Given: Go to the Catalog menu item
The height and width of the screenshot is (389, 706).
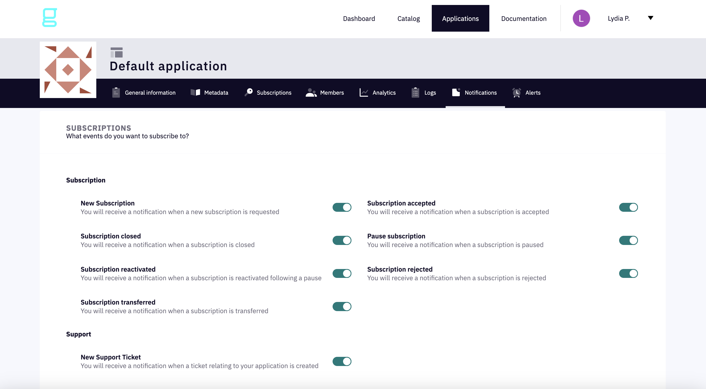Looking at the screenshot, I should point(408,18).
